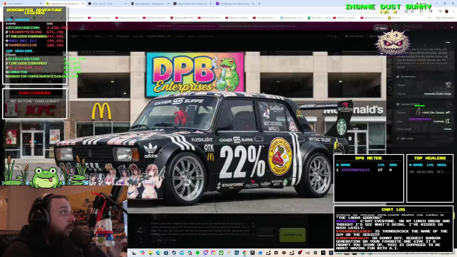Open the Character menu in Higgsfield

pos(122,36)
